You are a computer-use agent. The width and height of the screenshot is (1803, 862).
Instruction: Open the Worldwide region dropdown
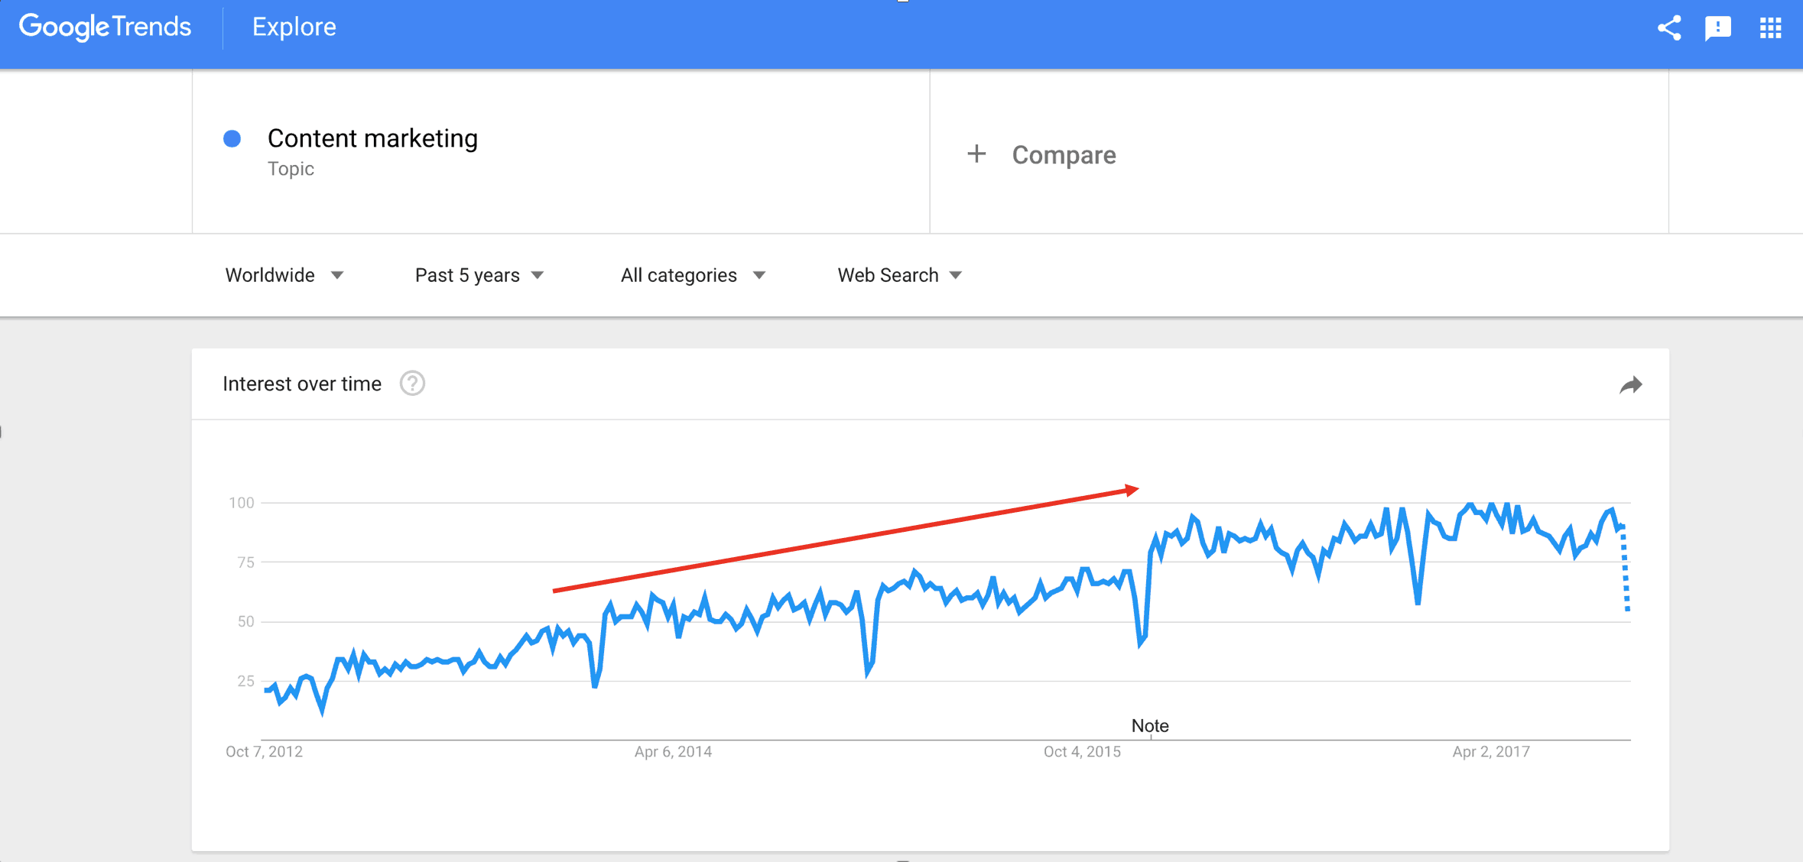[x=284, y=275]
